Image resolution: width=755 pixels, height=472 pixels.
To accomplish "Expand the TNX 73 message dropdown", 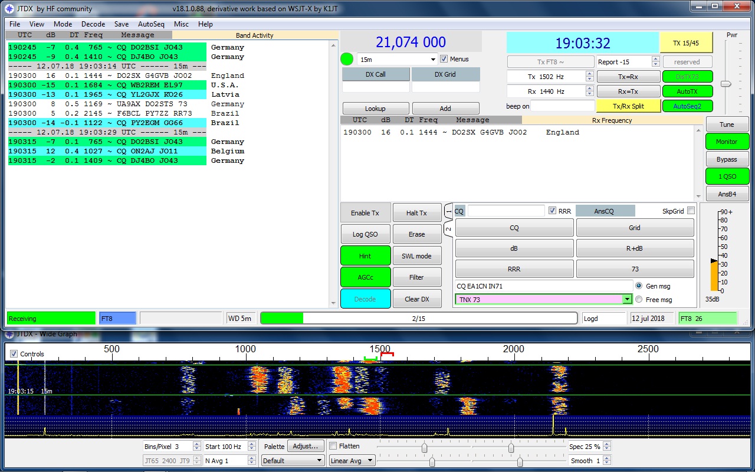I will 626,300.
